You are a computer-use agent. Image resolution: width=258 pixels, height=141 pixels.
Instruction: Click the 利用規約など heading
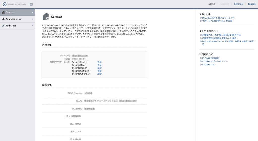click(206, 54)
